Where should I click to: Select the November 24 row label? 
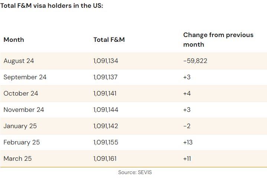24,110
